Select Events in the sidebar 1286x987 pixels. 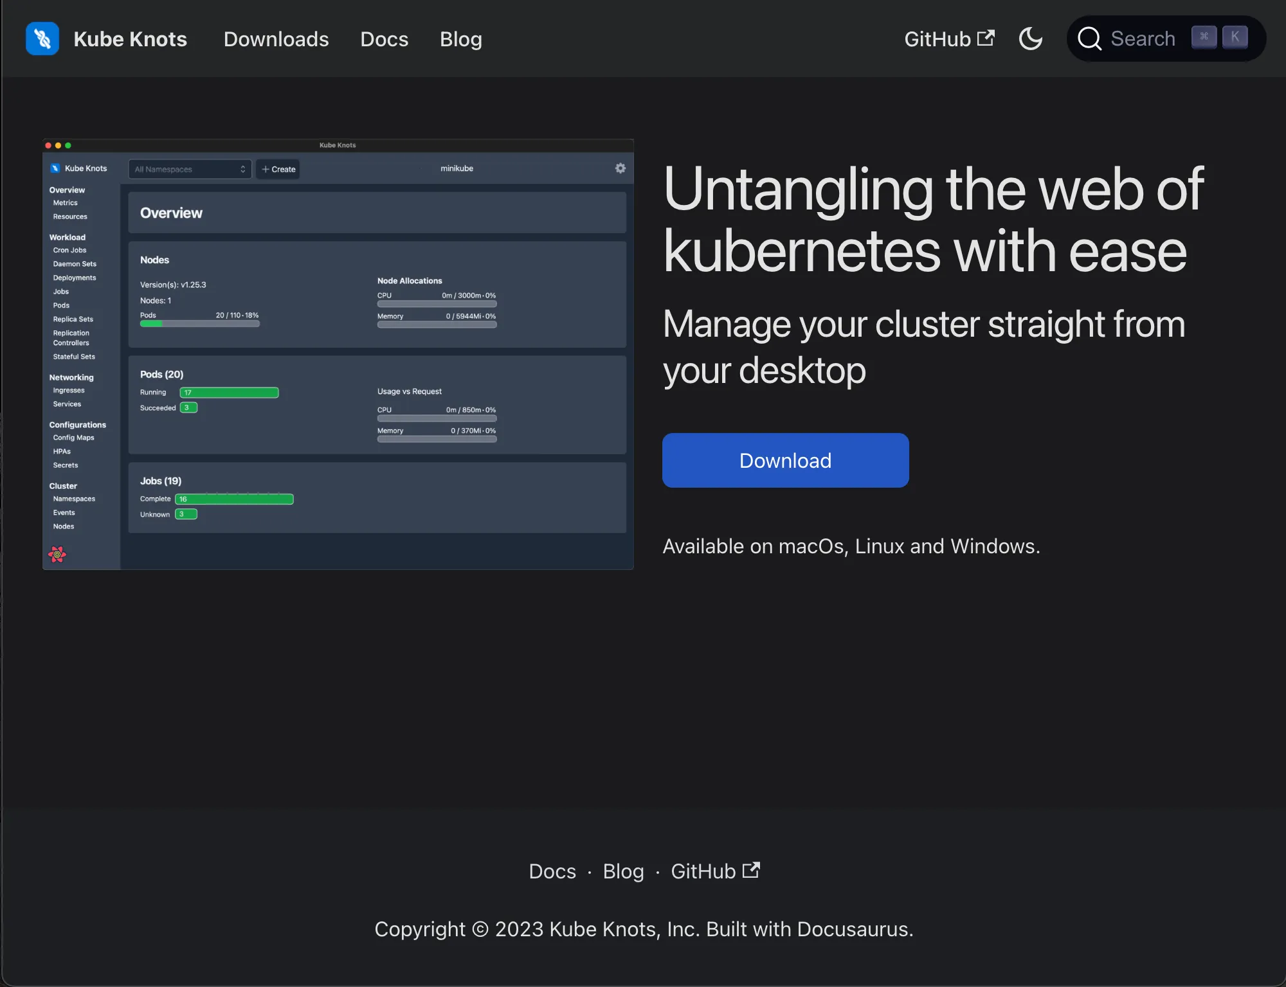[x=64, y=513]
